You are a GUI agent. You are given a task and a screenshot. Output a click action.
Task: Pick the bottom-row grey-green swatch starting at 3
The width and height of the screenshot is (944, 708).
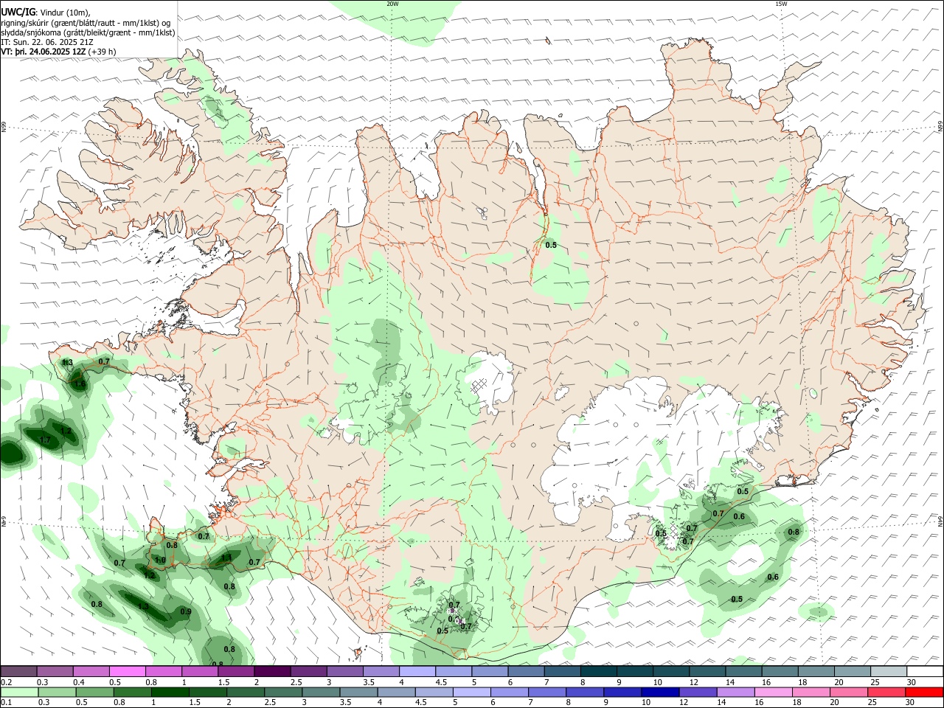[x=321, y=692]
